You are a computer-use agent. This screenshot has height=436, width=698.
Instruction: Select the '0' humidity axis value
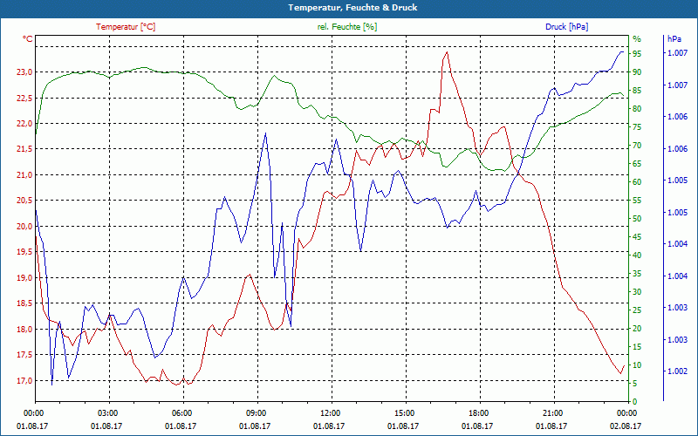(x=635, y=402)
